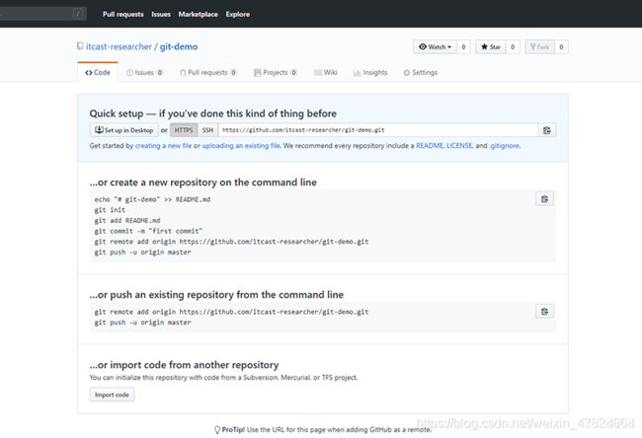Expand the Watch dropdown
The image size is (642, 438).
(x=435, y=47)
